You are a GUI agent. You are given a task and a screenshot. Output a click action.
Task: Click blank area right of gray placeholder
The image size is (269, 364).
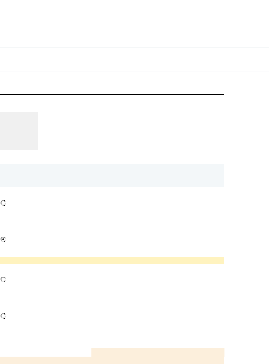tap(132, 131)
